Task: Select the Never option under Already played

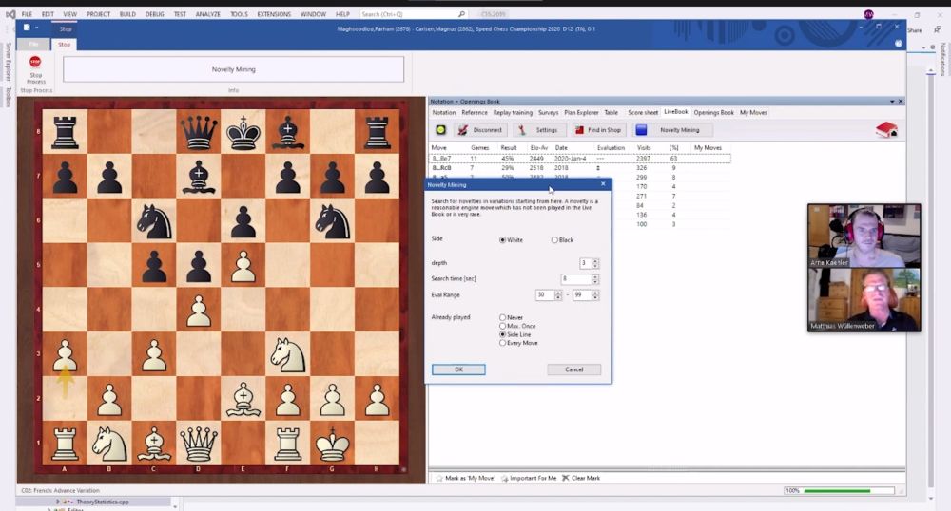Action: (503, 317)
